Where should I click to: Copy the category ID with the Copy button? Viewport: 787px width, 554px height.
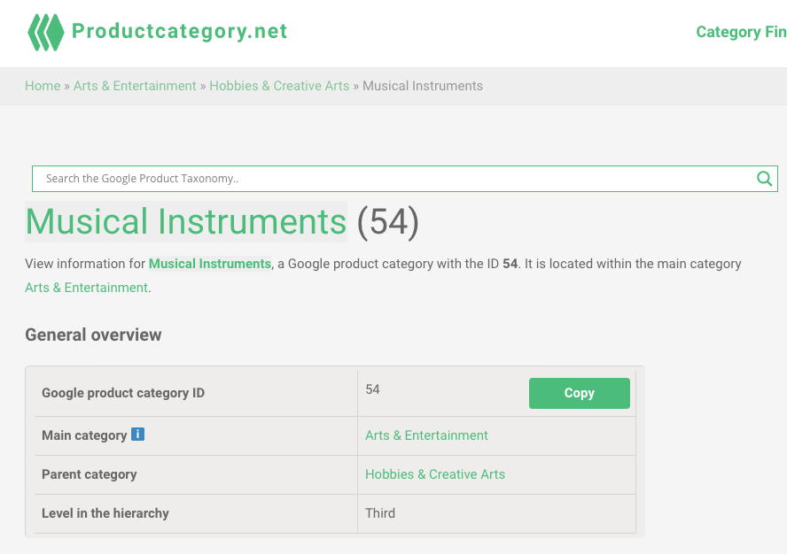[x=580, y=393]
